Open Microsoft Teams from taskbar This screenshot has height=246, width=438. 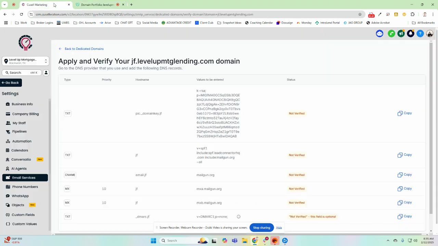coord(234,241)
